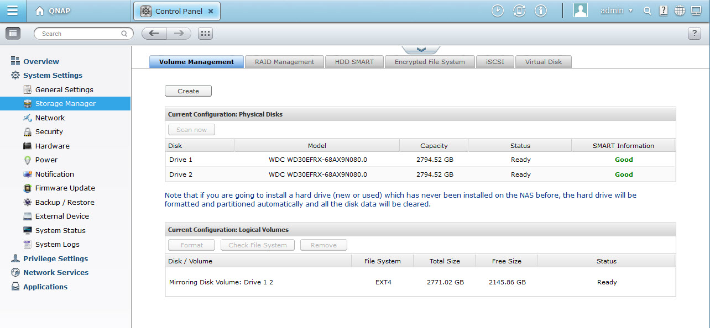Open the admin user dropdown
Image resolution: width=710 pixels, height=328 pixels.
coord(616,11)
